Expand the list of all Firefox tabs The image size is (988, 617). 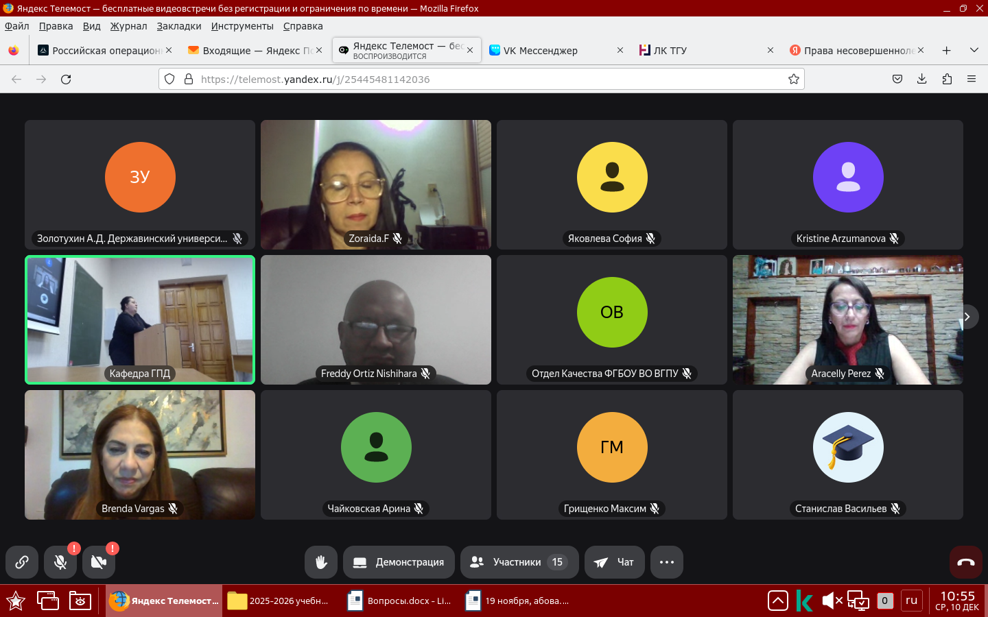click(974, 50)
